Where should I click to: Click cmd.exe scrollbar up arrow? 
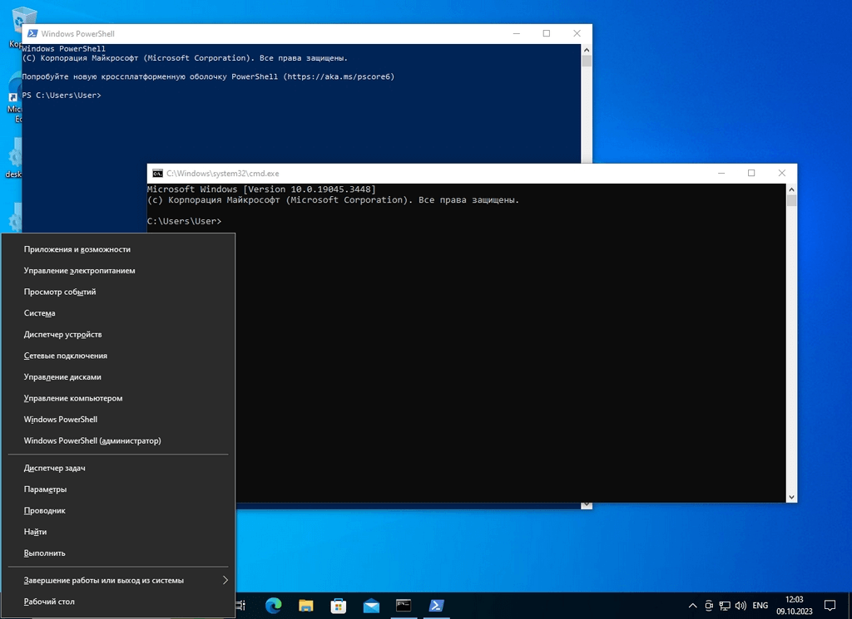tap(792, 189)
